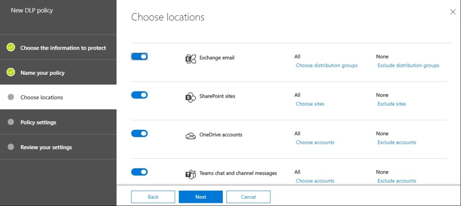Click the SharePoint sites icon
This screenshot has width=461, height=206.
tap(190, 97)
